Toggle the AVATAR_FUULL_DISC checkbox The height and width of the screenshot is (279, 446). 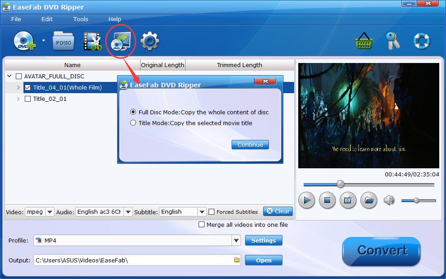coord(19,76)
